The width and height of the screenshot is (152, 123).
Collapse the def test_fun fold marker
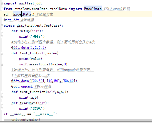2,53
